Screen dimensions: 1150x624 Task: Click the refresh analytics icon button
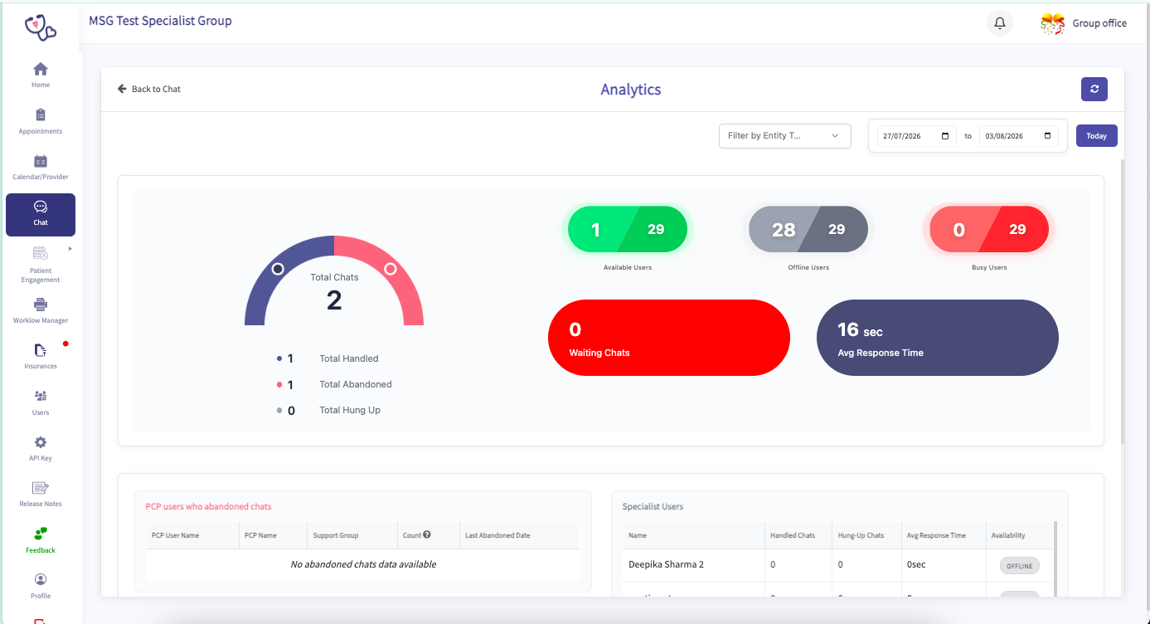(x=1094, y=90)
